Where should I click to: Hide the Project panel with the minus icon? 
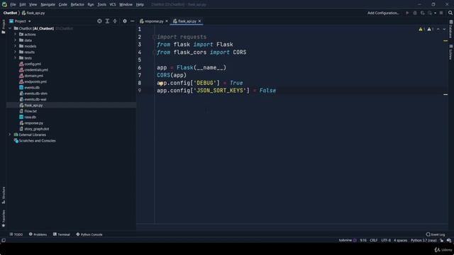tap(133, 21)
